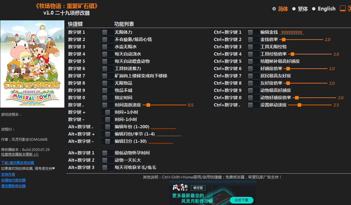
Task: Toggle 最低动物怀孕时间 switch
Action: point(107,153)
